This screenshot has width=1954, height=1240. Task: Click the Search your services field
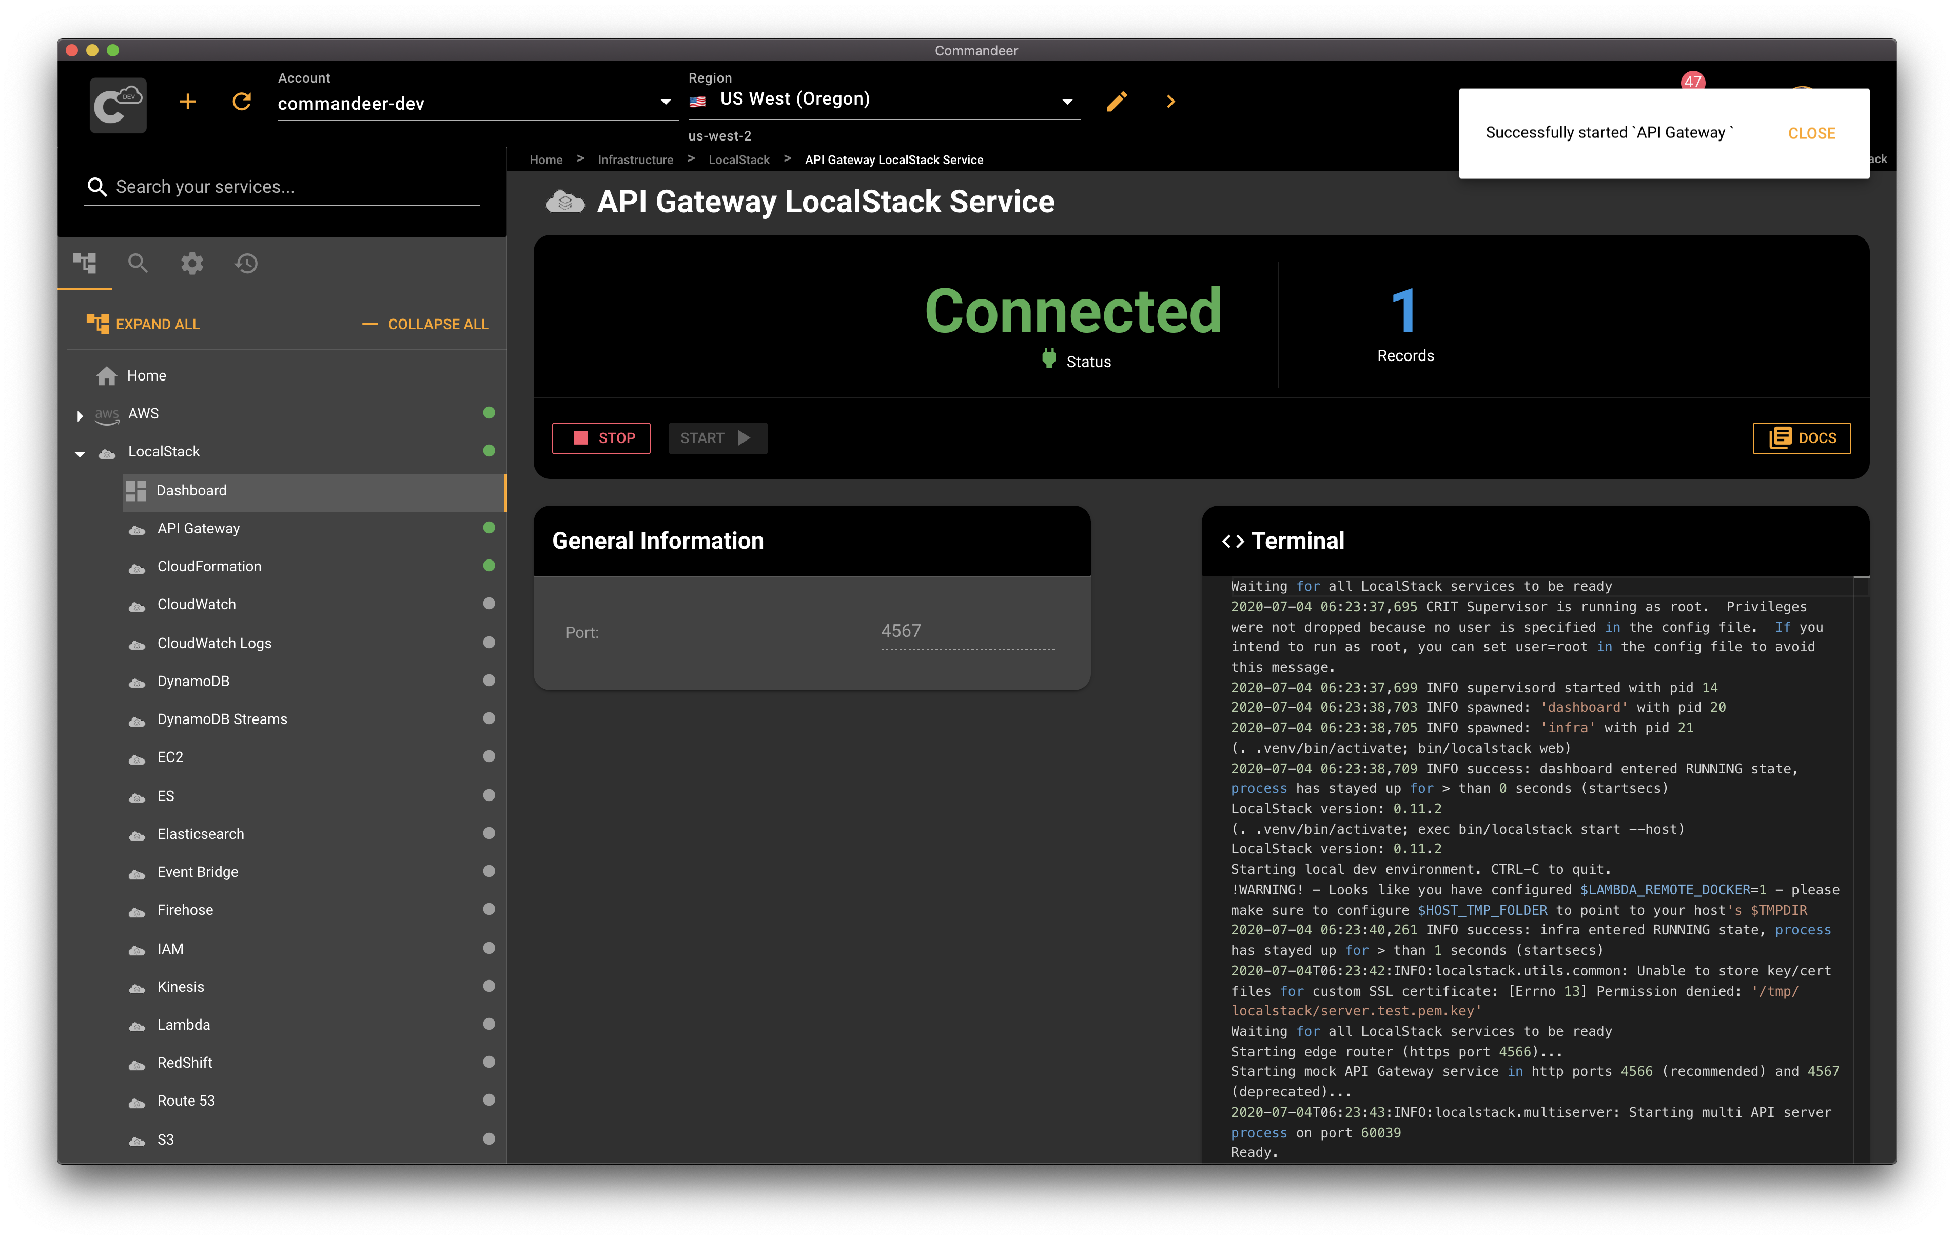coord(282,187)
